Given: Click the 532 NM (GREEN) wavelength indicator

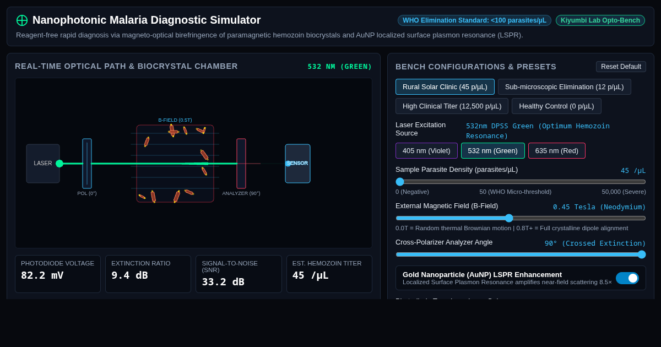Looking at the screenshot, I should pyautogui.click(x=340, y=67).
